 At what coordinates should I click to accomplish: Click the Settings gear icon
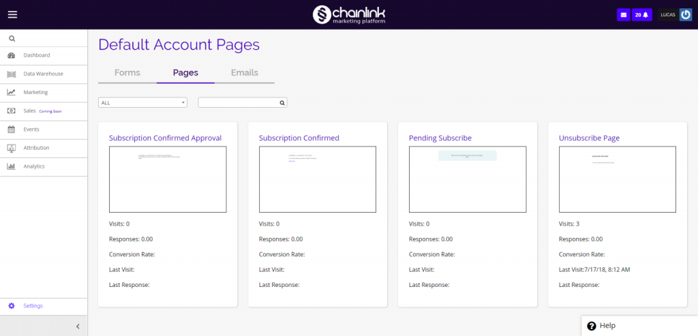12,306
